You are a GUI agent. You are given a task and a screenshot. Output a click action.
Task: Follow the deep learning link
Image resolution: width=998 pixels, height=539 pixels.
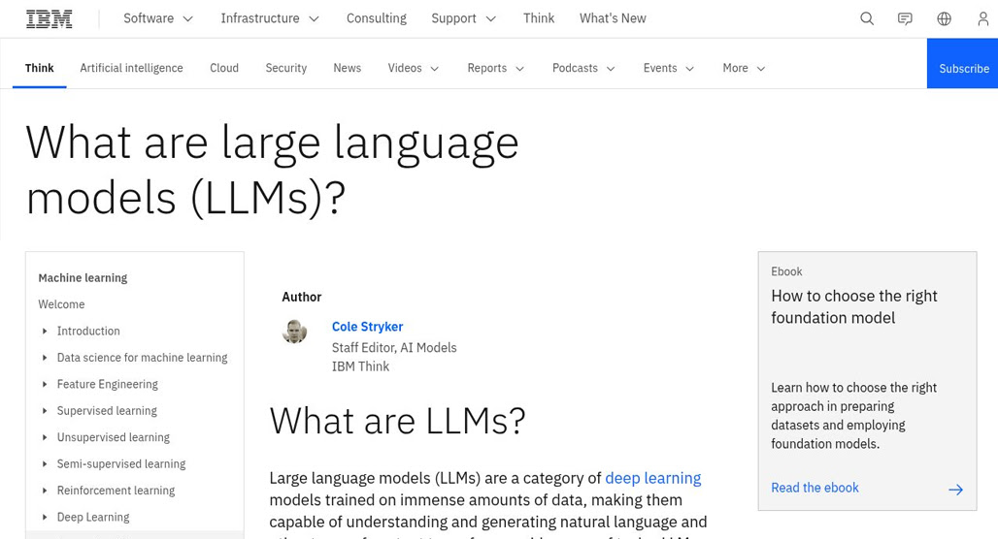pyautogui.click(x=653, y=478)
